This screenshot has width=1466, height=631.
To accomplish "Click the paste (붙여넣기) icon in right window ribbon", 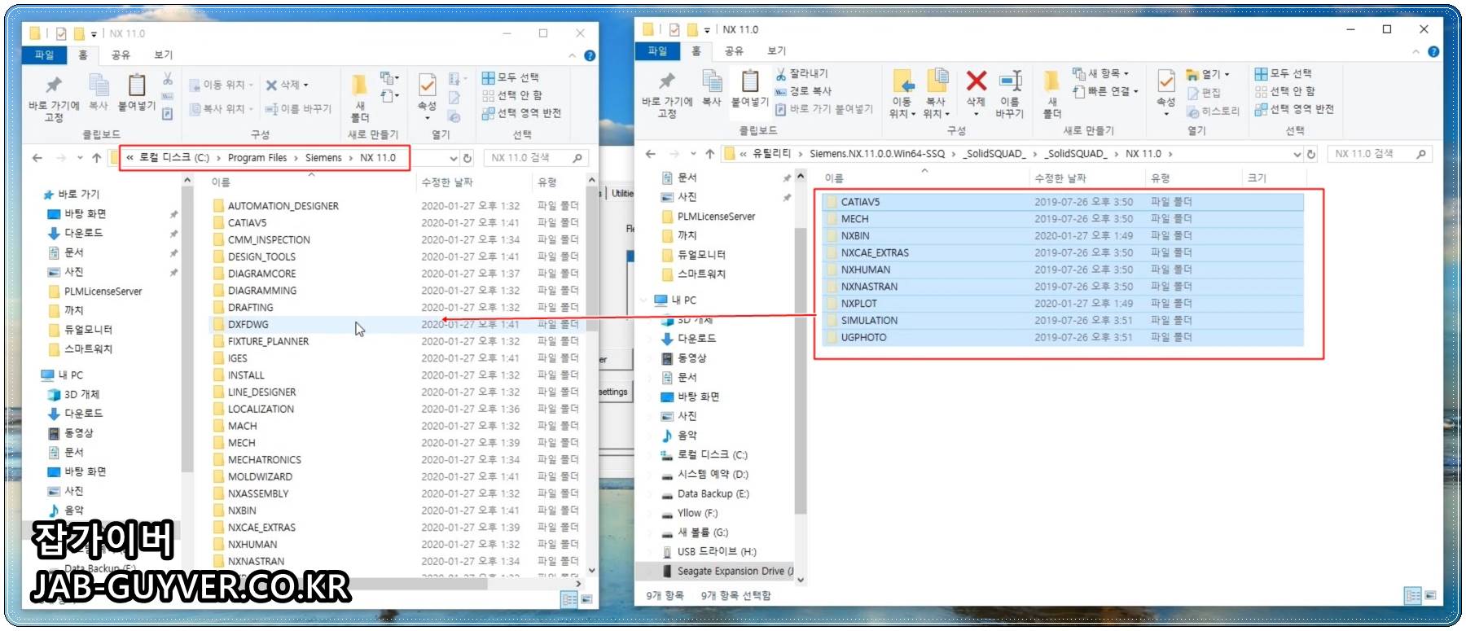I will pyautogui.click(x=749, y=81).
